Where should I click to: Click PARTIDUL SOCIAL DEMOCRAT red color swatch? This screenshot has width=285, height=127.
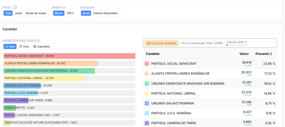147,64
